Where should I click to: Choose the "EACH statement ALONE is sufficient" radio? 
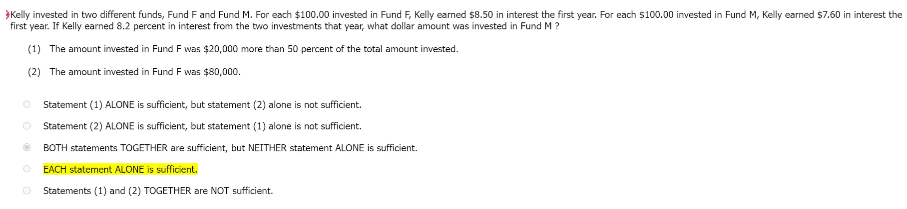[x=27, y=169]
